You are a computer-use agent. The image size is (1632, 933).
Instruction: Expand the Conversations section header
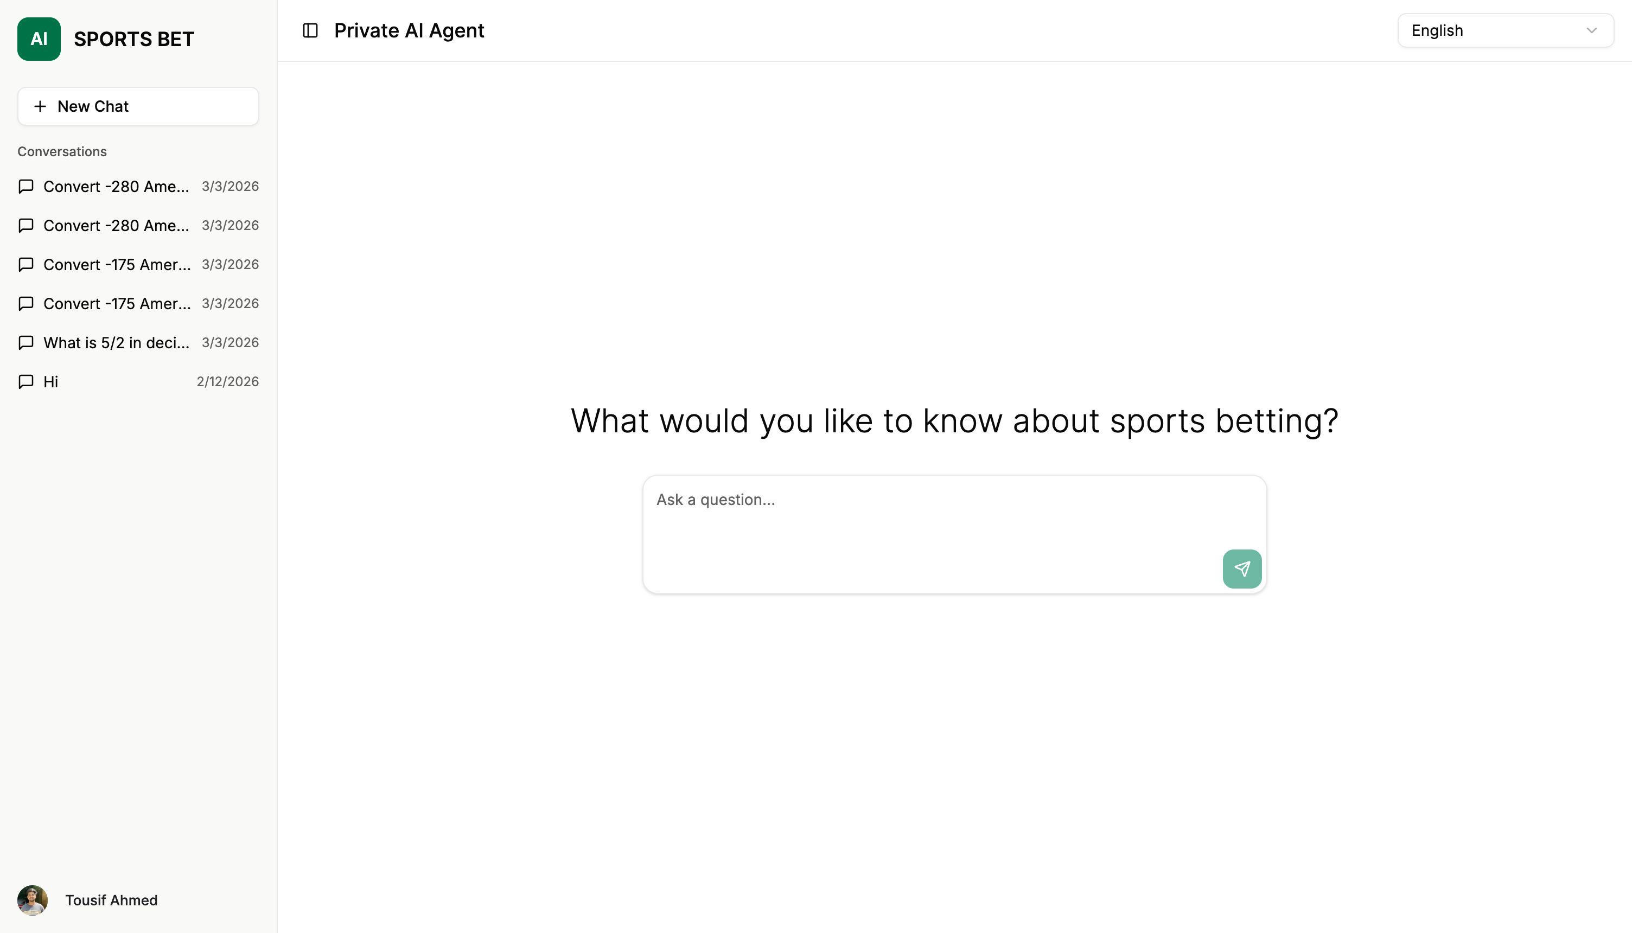pyautogui.click(x=61, y=151)
